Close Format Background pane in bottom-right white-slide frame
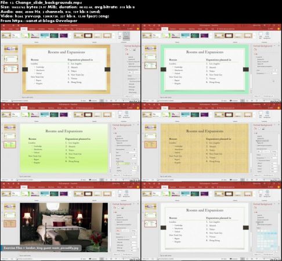282x261 pixels. point(279,204)
